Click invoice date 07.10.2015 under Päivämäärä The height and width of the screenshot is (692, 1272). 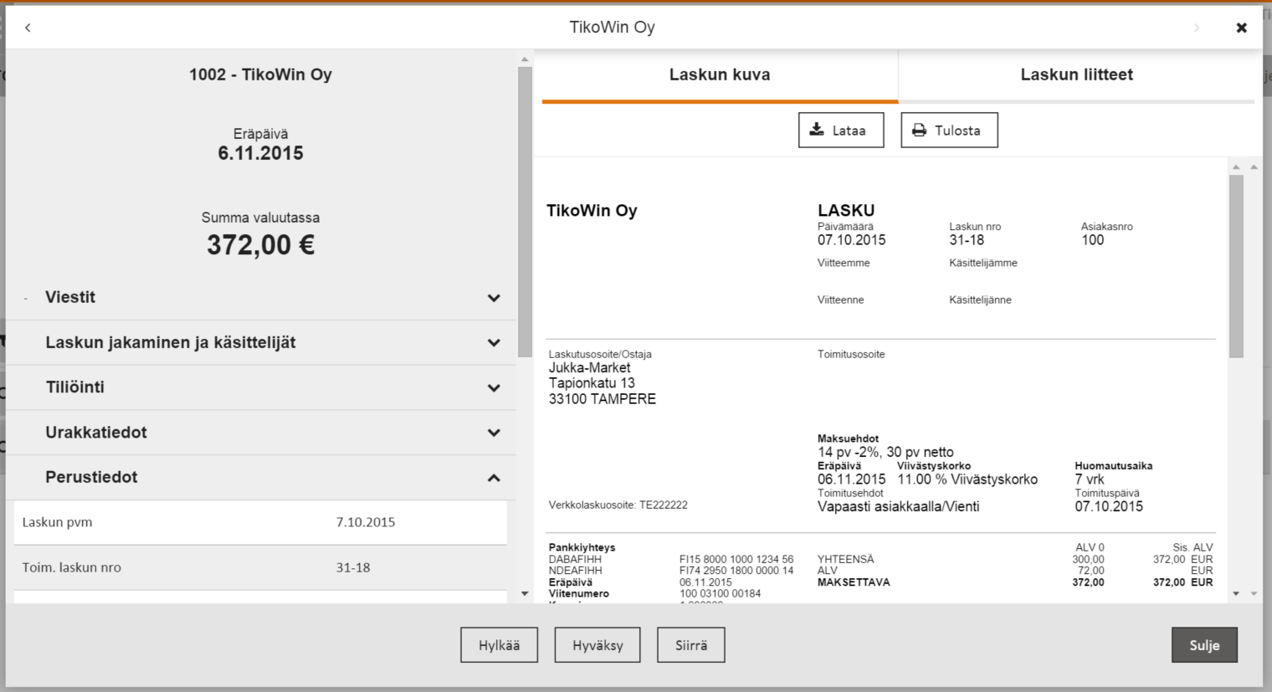(851, 240)
